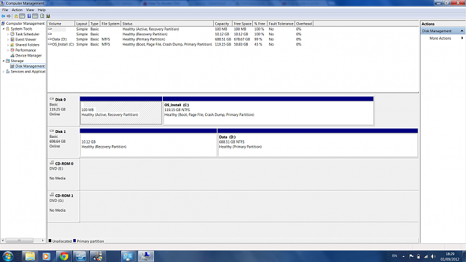
Task: Click the Disk 1 drive icon
Action: [x=52, y=131]
